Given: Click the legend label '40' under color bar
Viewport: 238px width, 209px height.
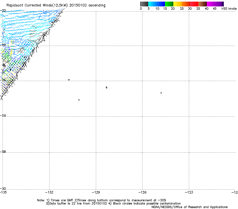Looking at the screenshot, I should [x=206, y=9].
